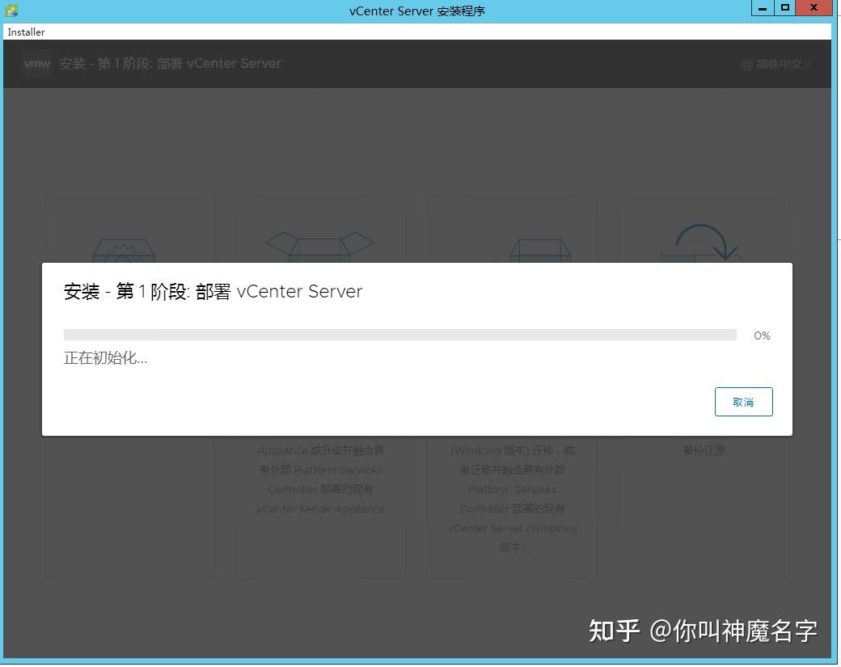Click the 正在初始化 status text
The width and height of the screenshot is (841, 667).
[105, 357]
